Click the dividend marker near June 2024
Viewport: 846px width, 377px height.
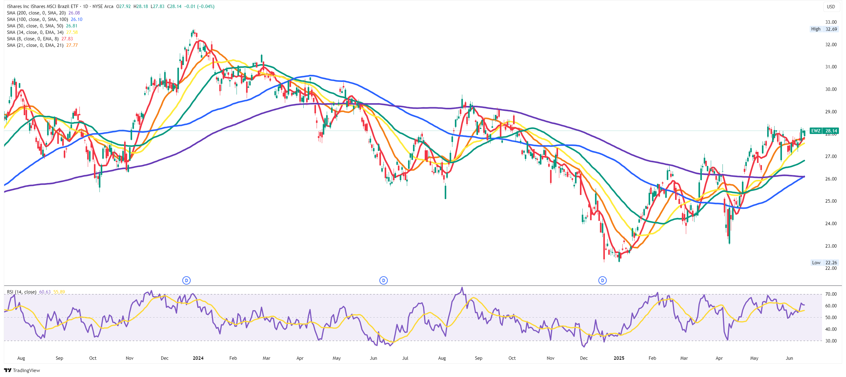[383, 280]
